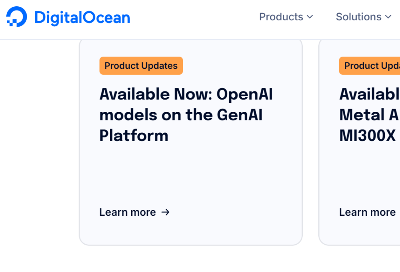This screenshot has height=272, width=400.
Task: Click Learn more on the OpenAI card
Action: tap(127, 212)
